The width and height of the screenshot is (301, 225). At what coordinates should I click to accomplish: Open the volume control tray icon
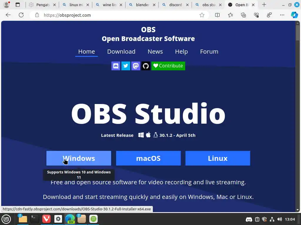(280, 219)
